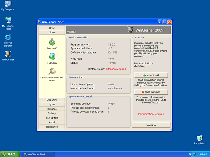Switch to the Home section
Image resolution: width=210 pixels, height=157 pixels.
coord(52,28)
